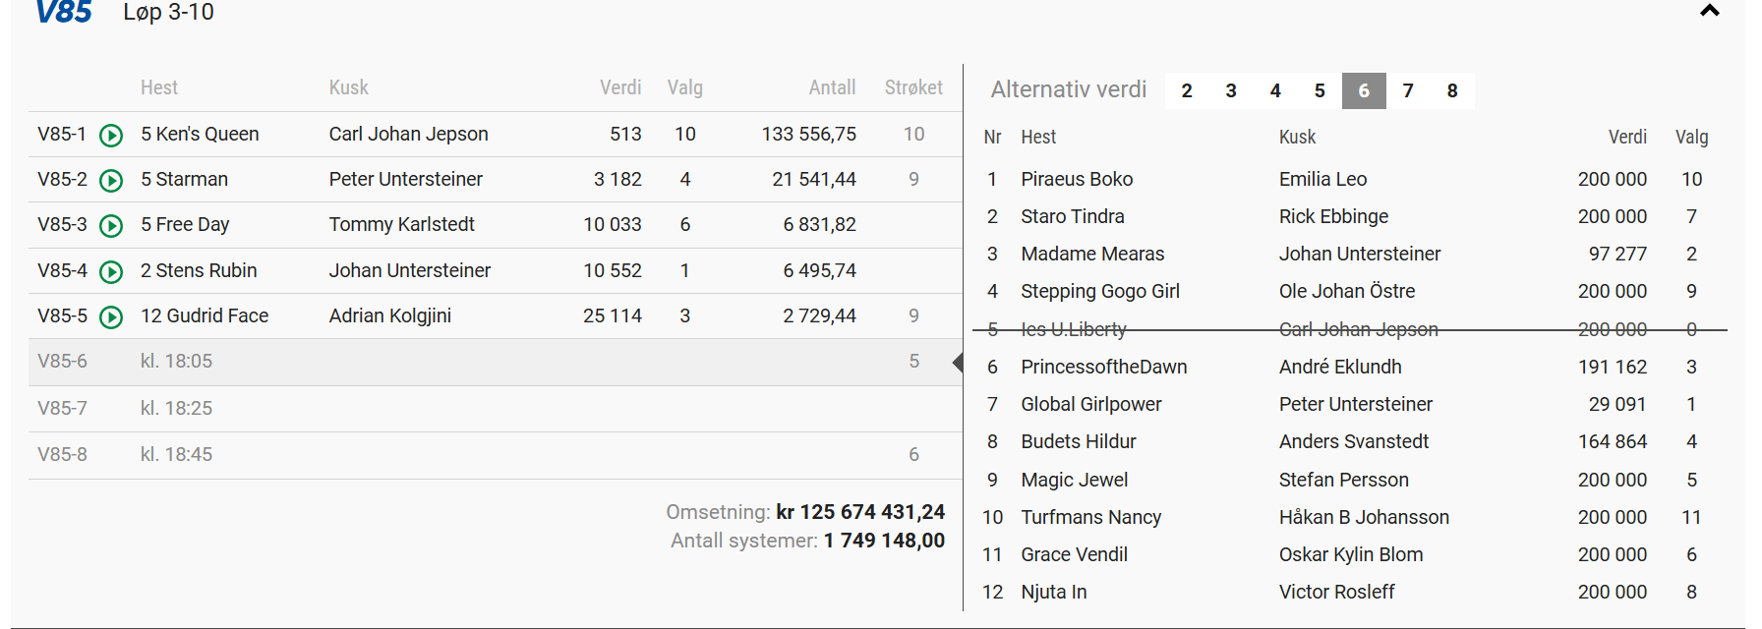The width and height of the screenshot is (1762, 629).
Task: Play the V85-2 race replay
Action: tap(111, 181)
